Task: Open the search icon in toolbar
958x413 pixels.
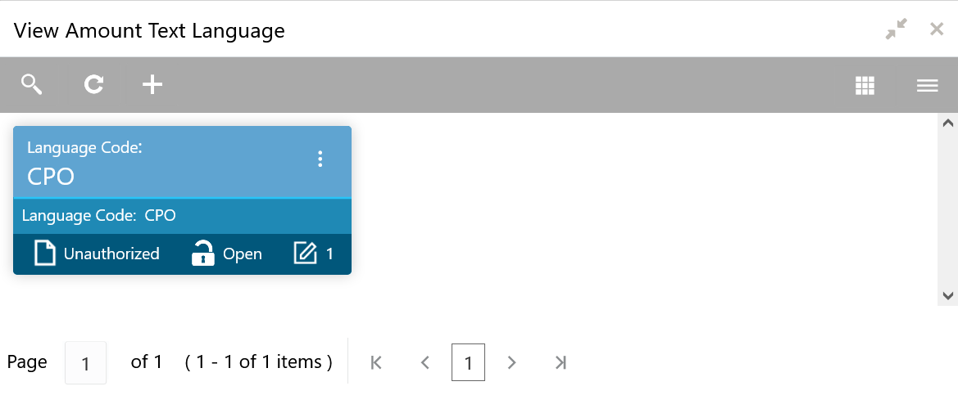Action: point(32,84)
